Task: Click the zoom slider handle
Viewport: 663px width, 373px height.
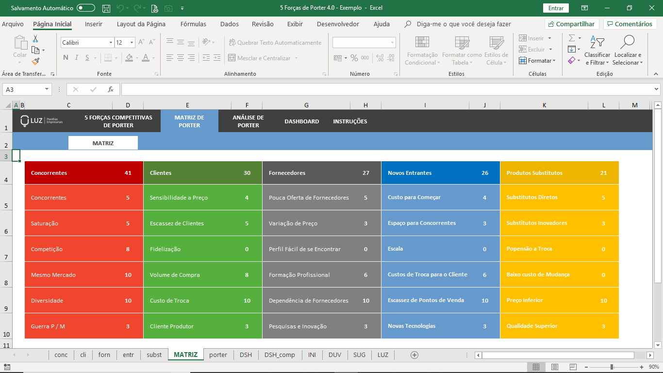Action: pos(612,367)
